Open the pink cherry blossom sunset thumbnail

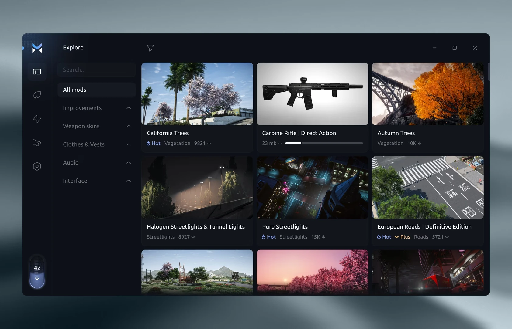click(312, 272)
